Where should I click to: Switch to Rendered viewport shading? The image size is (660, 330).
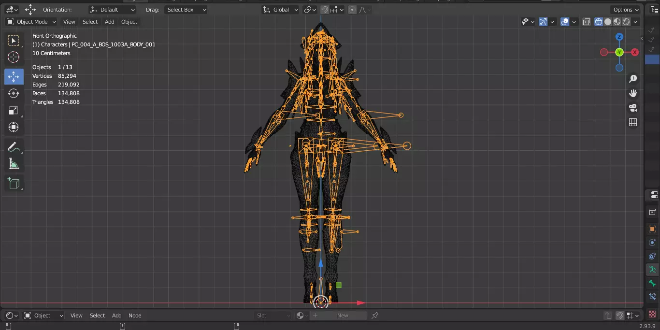[x=626, y=22]
